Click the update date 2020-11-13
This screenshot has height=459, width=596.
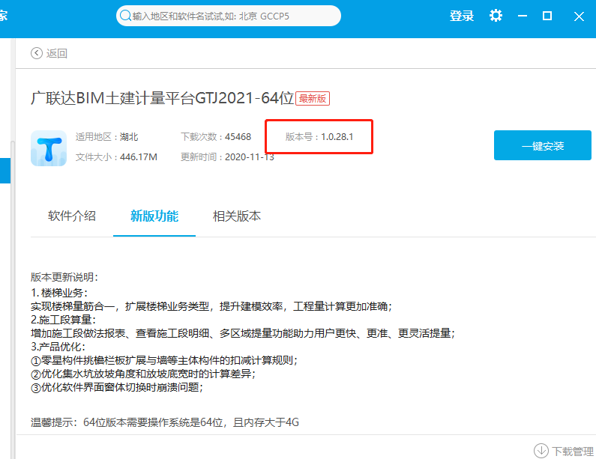(x=250, y=156)
